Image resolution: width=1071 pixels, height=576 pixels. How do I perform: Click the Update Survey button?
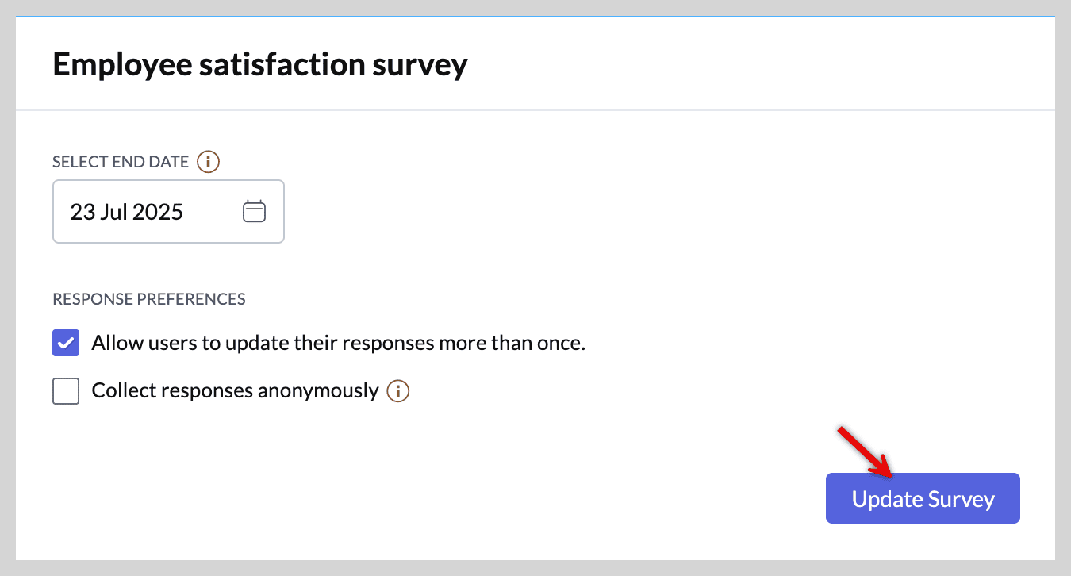[923, 498]
